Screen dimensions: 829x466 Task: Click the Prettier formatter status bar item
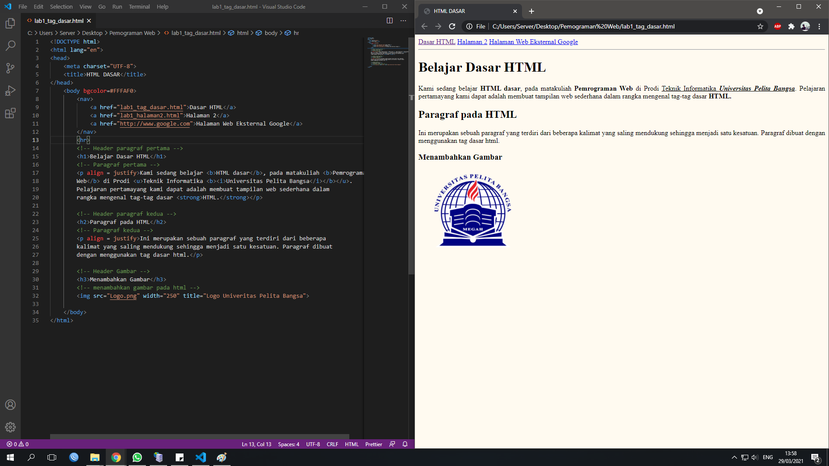pos(373,444)
